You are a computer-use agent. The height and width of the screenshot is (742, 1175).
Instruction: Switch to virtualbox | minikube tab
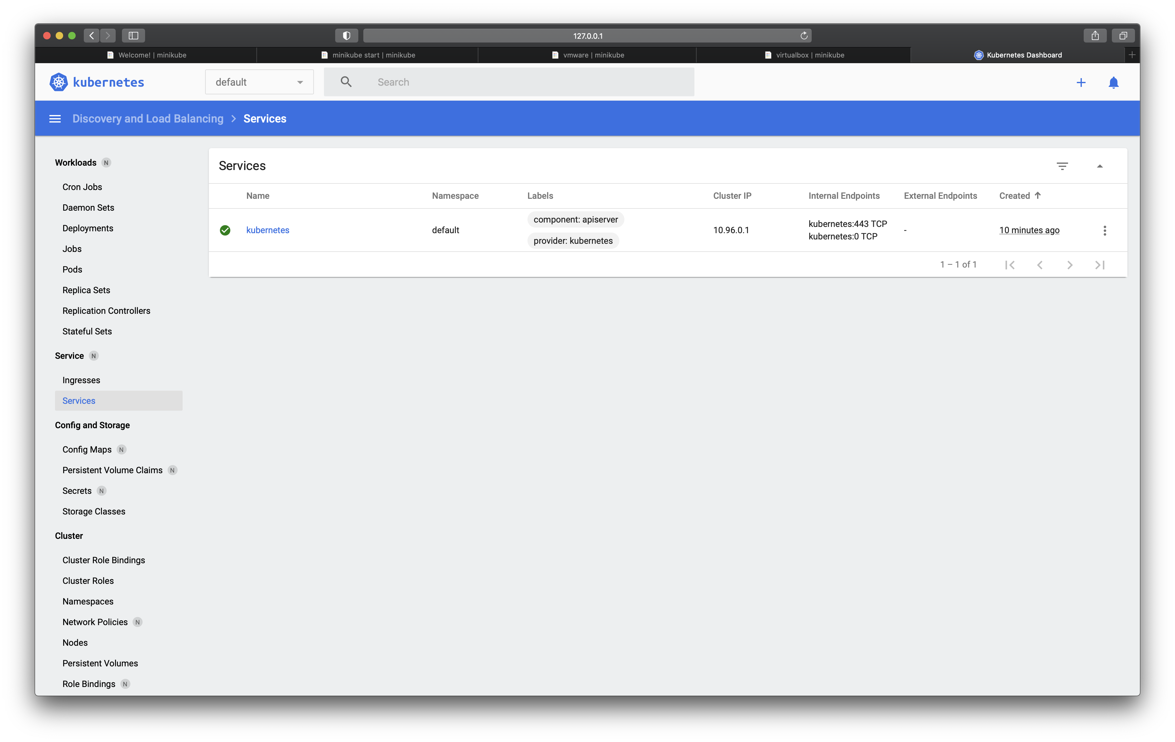point(804,55)
